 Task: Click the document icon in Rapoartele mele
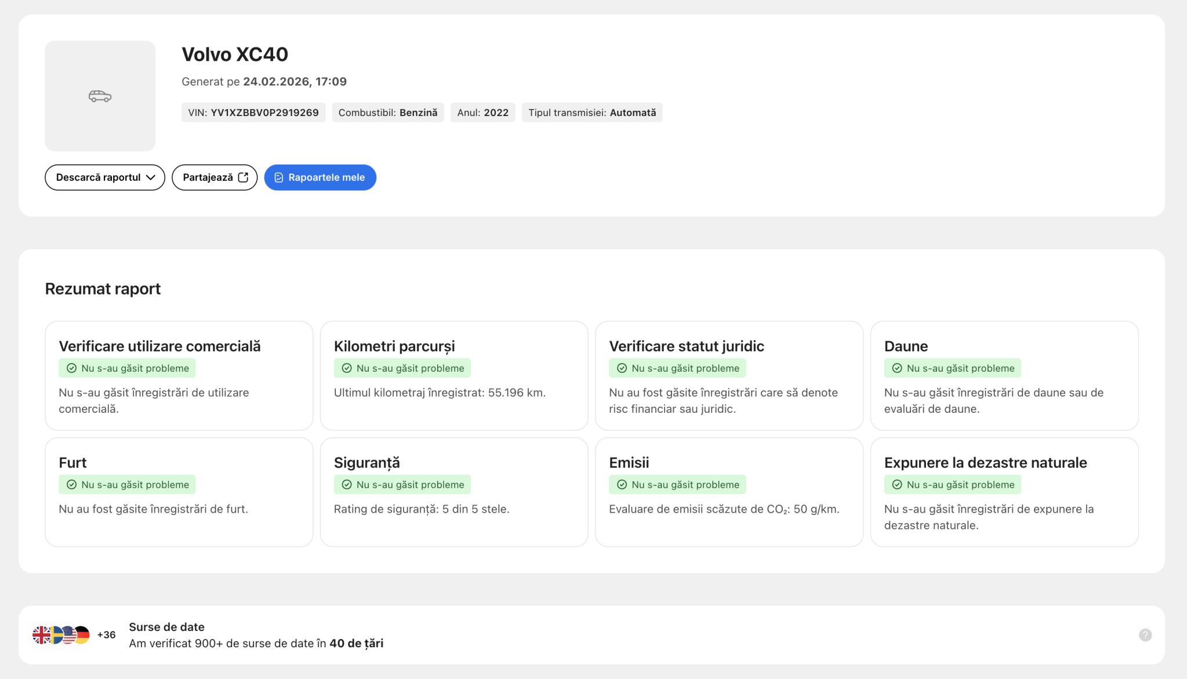click(278, 177)
